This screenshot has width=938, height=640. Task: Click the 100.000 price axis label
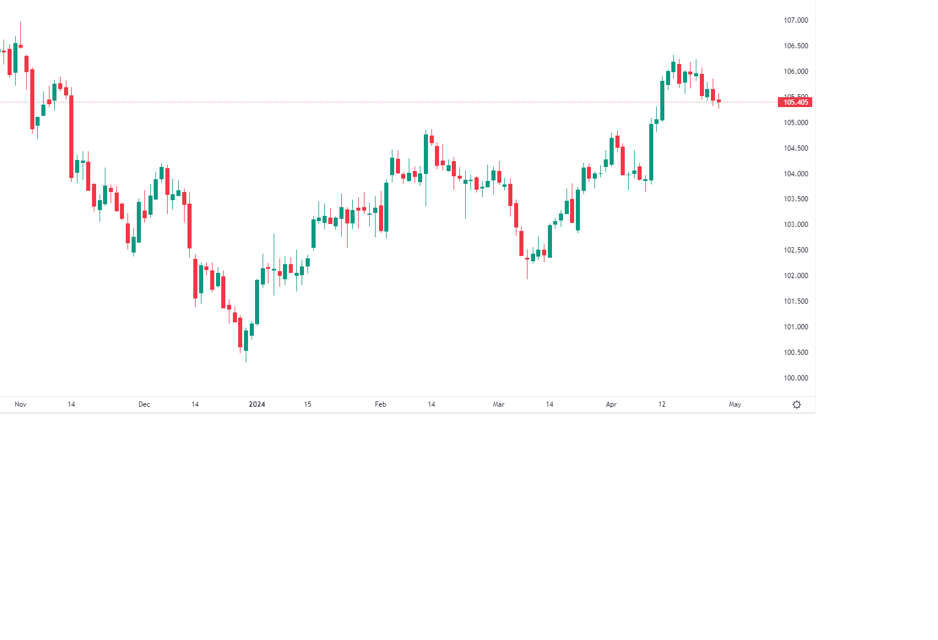pyautogui.click(x=795, y=378)
